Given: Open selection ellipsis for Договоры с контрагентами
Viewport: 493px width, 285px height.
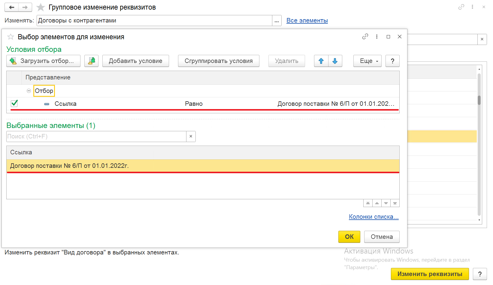Looking at the screenshot, I should coord(277,21).
